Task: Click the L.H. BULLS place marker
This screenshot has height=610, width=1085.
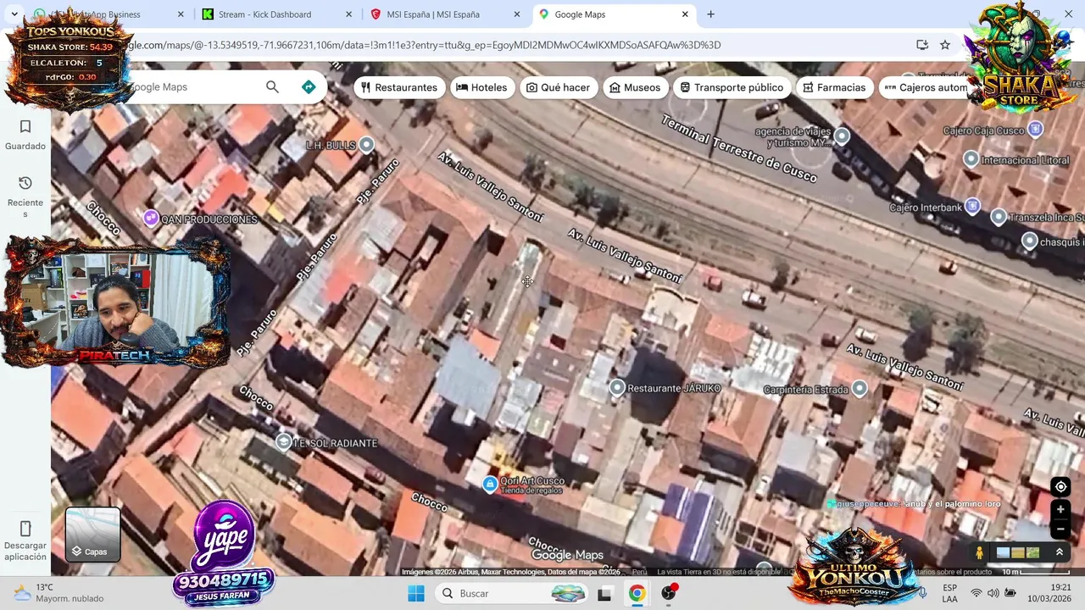Action: [366, 145]
